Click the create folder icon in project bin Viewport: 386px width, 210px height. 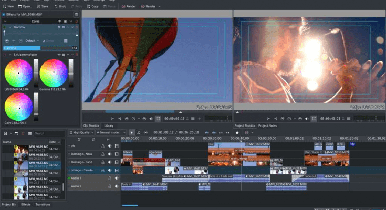(16, 133)
